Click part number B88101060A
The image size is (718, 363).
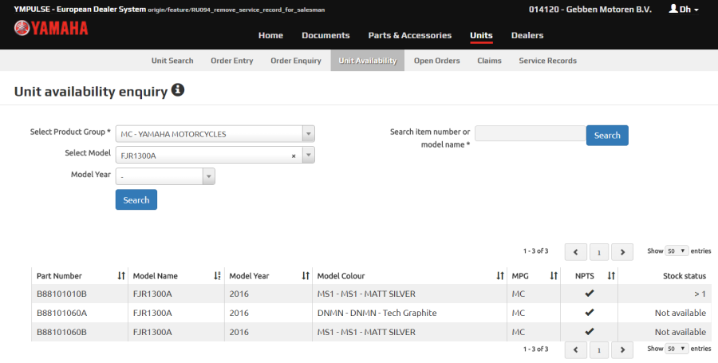(x=61, y=313)
